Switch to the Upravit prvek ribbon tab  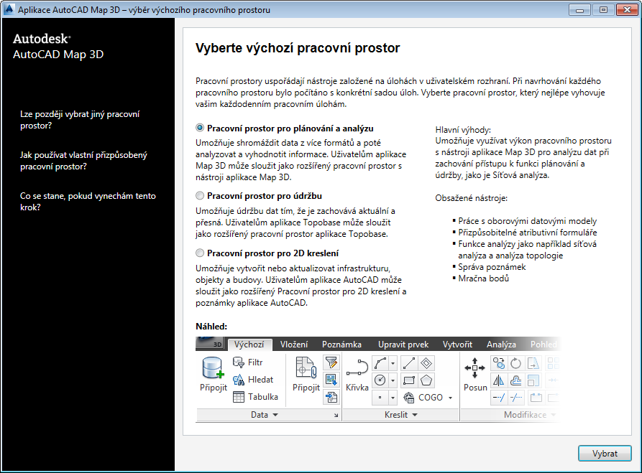403,345
